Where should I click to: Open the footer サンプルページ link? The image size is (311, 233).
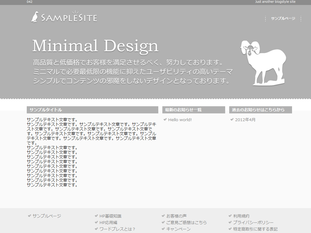point(47,216)
